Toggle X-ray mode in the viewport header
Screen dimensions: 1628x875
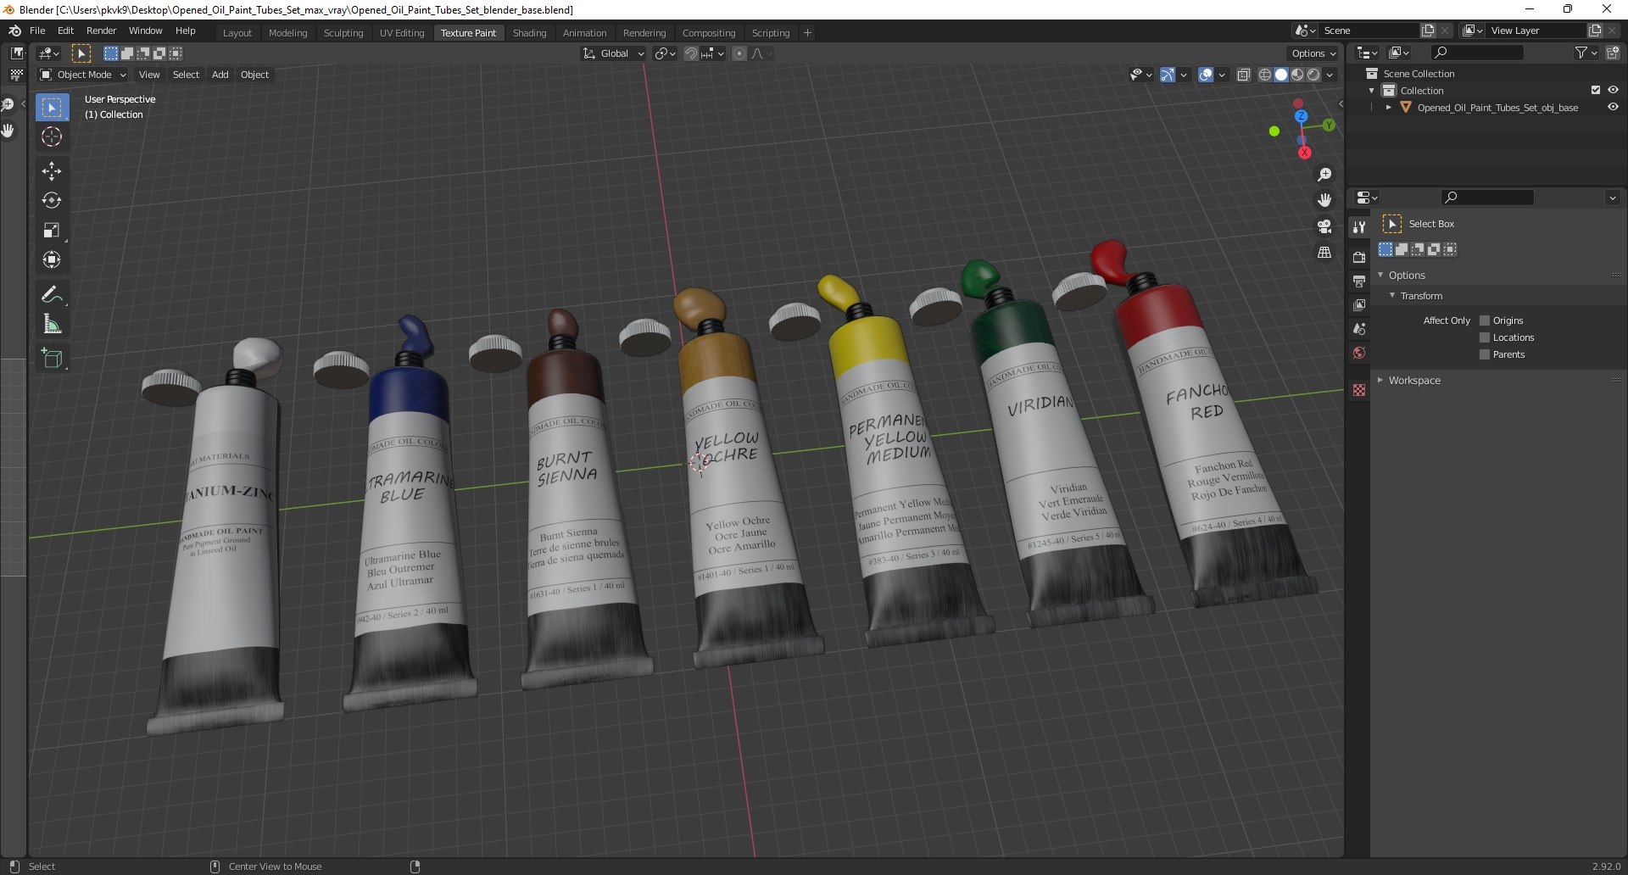(x=1244, y=75)
